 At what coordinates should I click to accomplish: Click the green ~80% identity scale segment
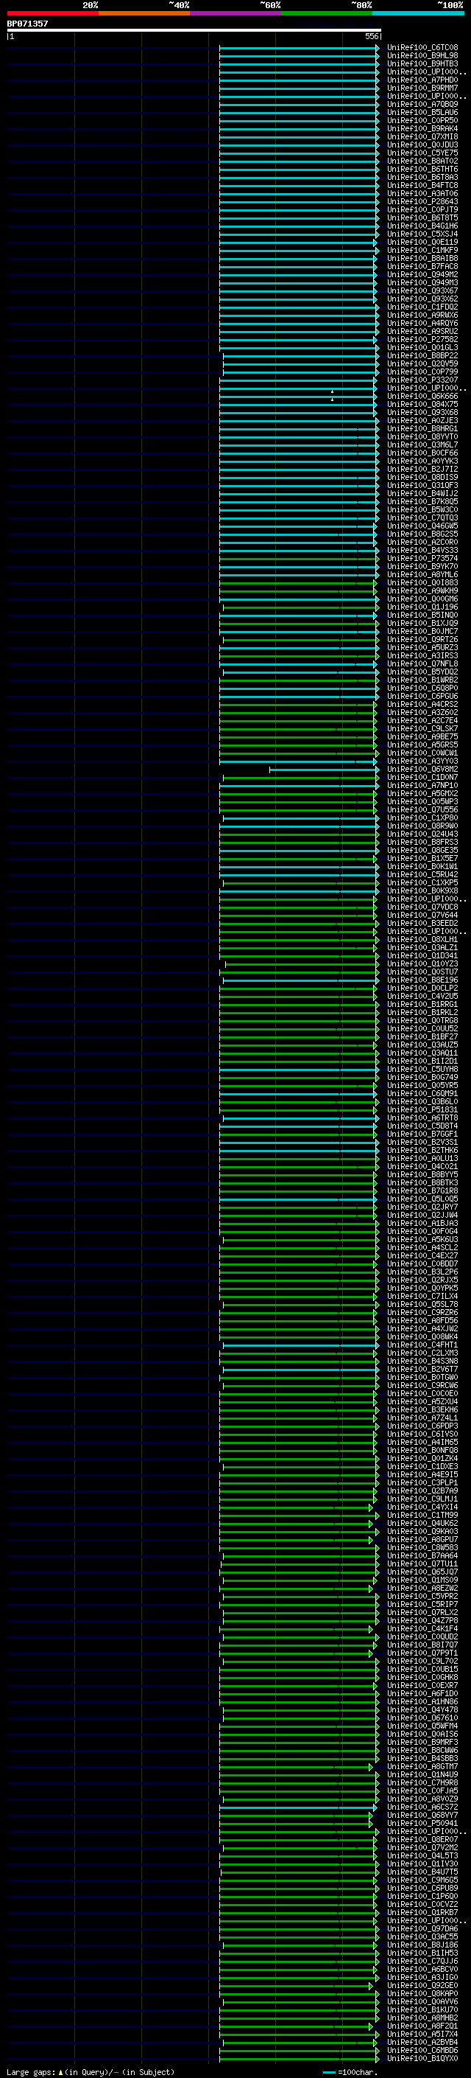327,13
